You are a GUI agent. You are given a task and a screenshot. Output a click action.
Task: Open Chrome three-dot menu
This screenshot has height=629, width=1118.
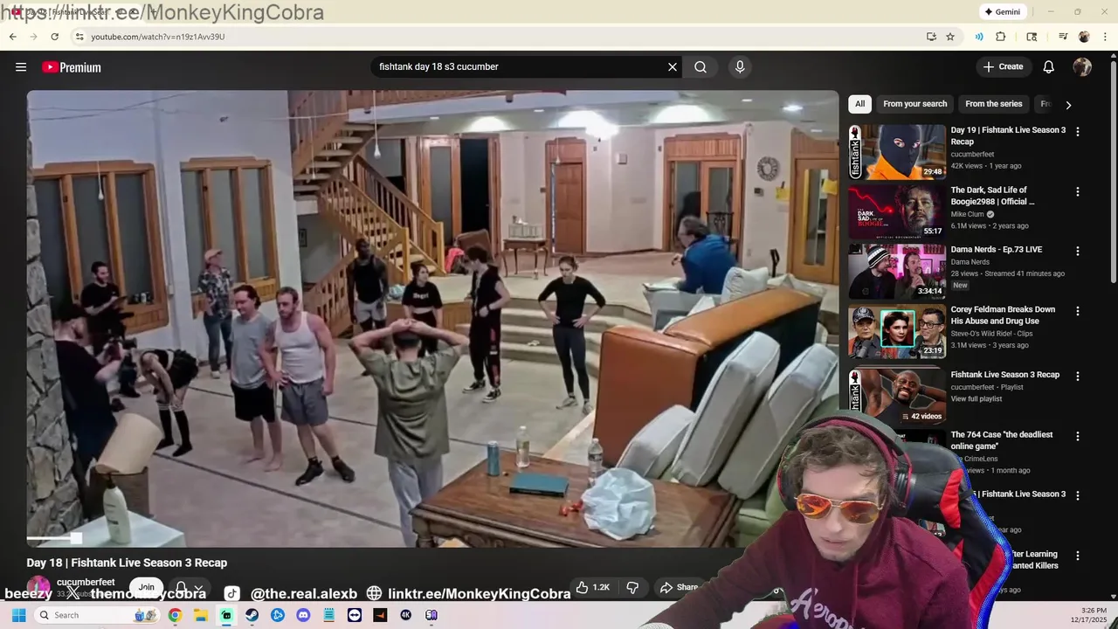tap(1106, 37)
